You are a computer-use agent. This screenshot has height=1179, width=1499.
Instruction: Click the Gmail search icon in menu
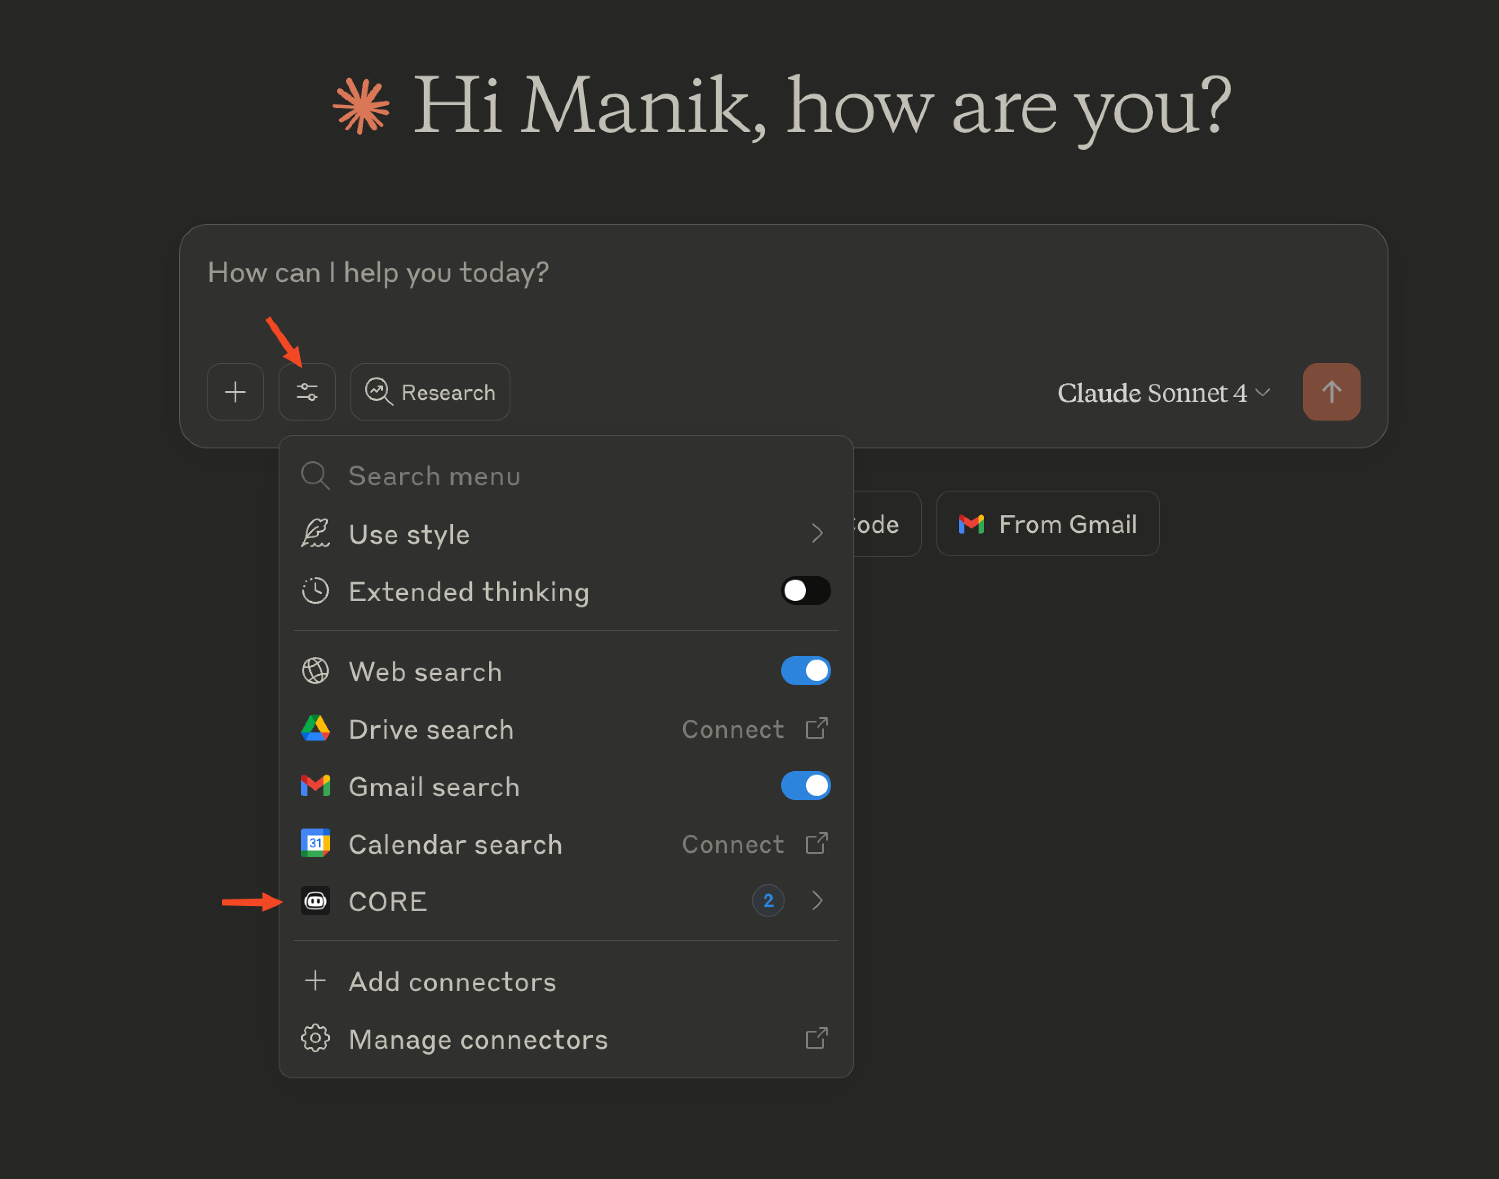(x=315, y=786)
